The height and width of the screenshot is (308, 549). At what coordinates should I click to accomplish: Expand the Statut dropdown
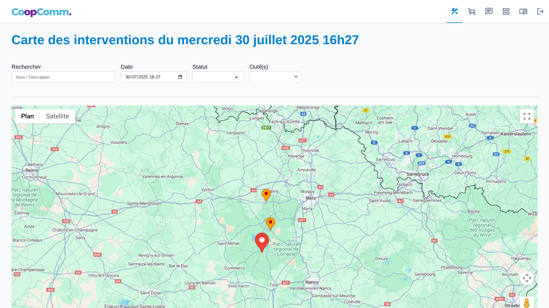(x=218, y=77)
